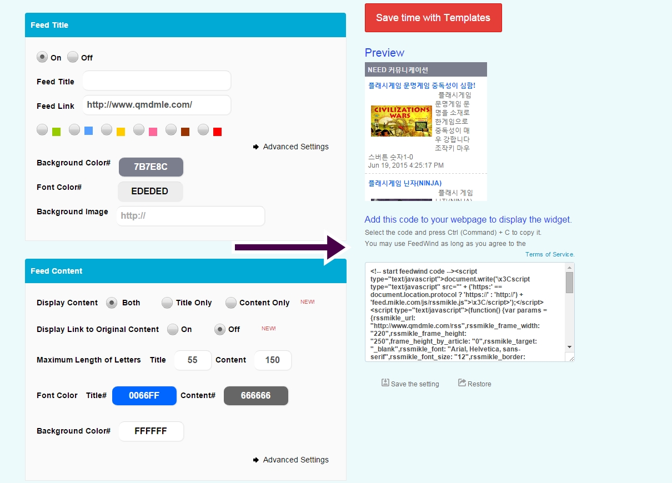Click the Restore icon

tap(462, 383)
